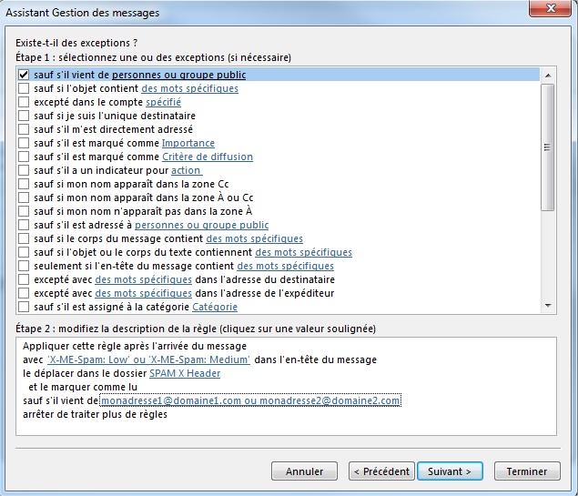The width and height of the screenshot is (578, 496).
Task: Go back with the Précédent button
Action: point(381,471)
